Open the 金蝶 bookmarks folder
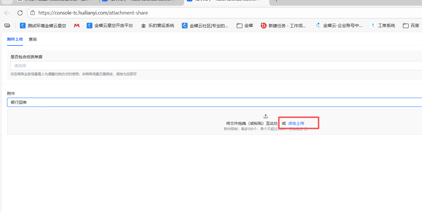The height and width of the screenshot is (212, 422). coord(245,26)
